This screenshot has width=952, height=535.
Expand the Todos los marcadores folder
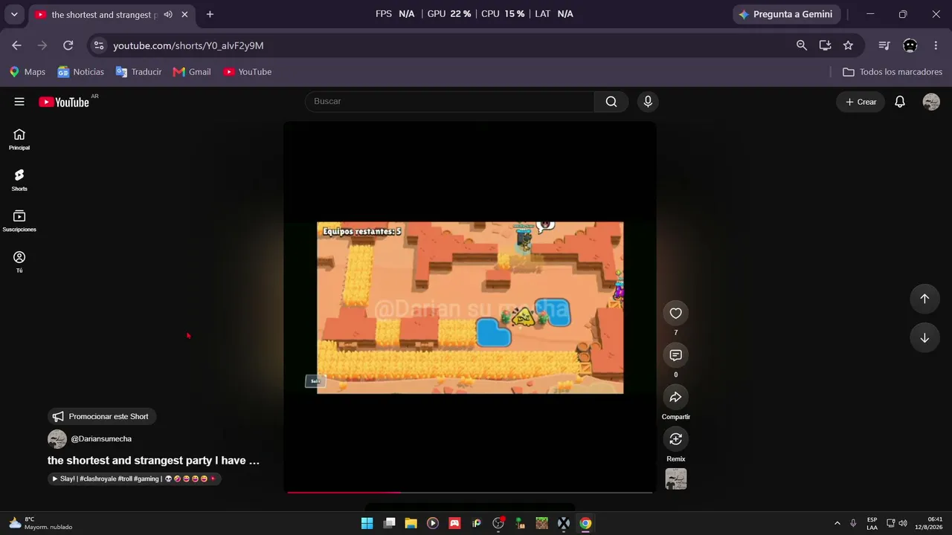pyautogui.click(x=892, y=72)
